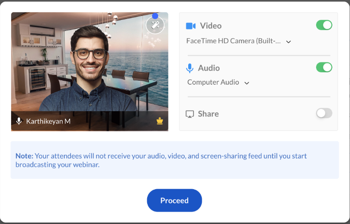This screenshot has height=224, width=350.
Task: Click the blue Note information banner
Action: coord(175,160)
